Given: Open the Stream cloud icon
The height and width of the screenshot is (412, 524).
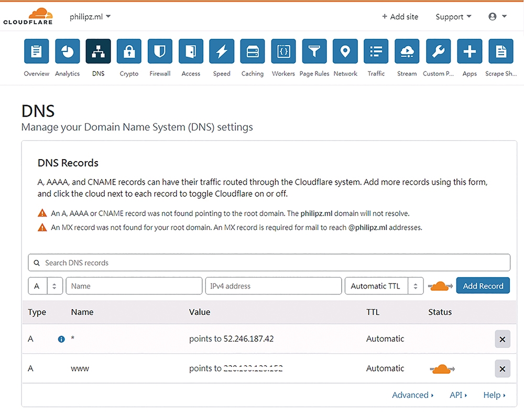Looking at the screenshot, I should [x=407, y=51].
